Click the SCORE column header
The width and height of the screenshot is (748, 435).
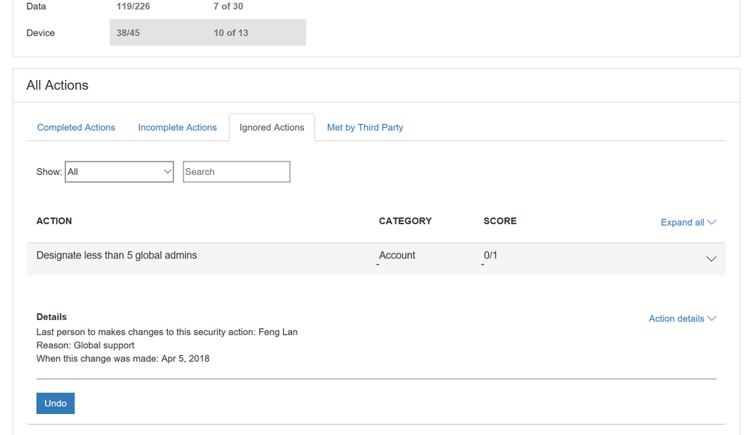[x=500, y=221]
